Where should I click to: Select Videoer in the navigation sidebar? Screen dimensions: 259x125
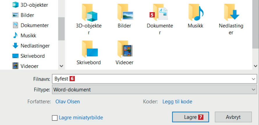point(29,66)
